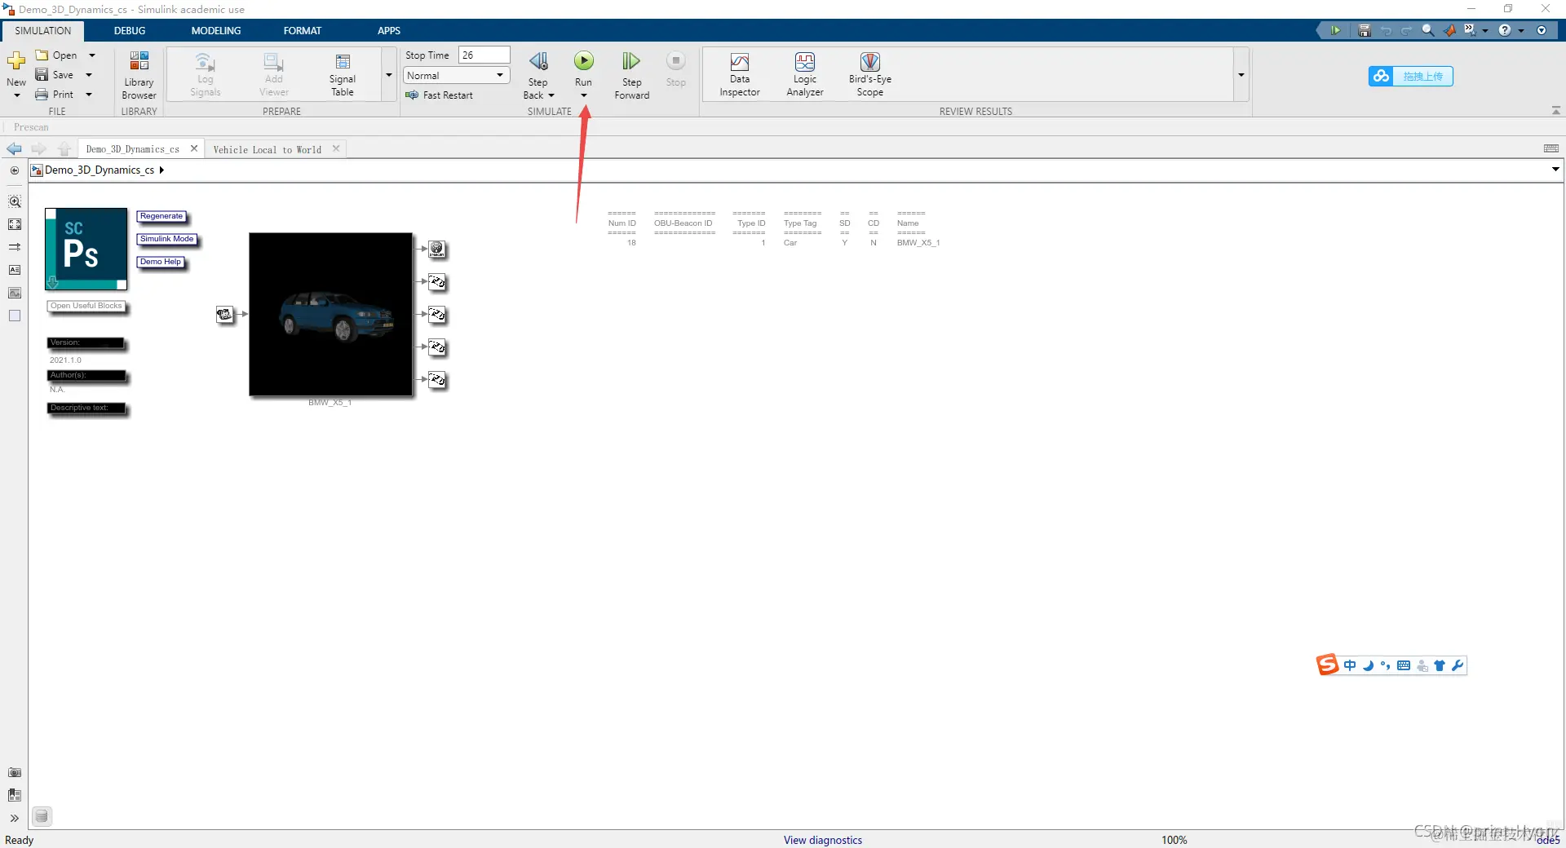Screen dimensions: 1566x848
Task: Click the Regenerate button on the canvas
Action: coord(161,217)
